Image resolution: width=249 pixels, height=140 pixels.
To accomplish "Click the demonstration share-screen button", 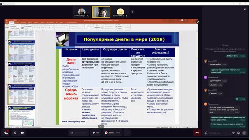I will coord(79,133).
